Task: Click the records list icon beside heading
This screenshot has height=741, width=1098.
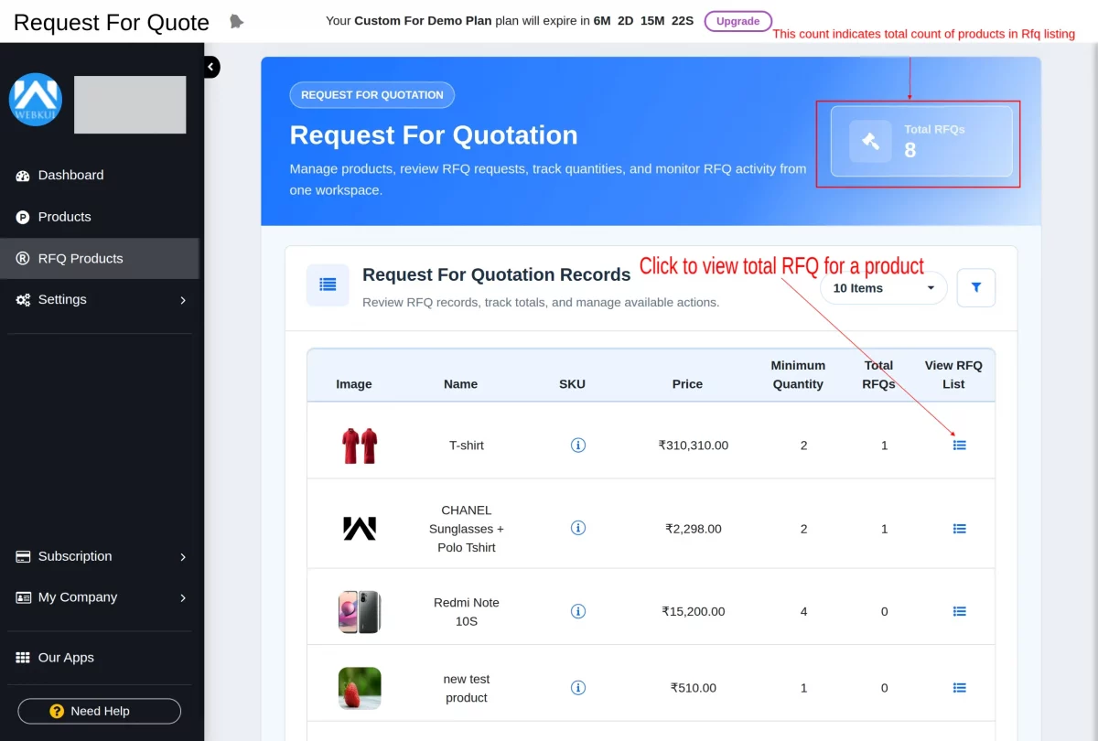Action: [328, 285]
